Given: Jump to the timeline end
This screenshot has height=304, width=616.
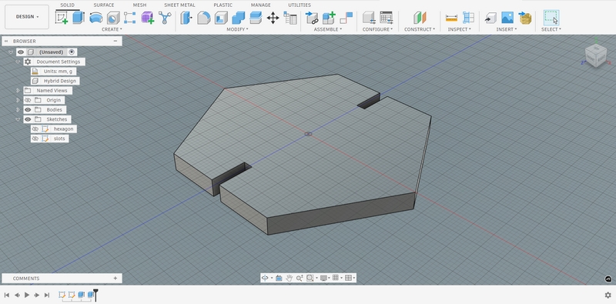Looking at the screenshot, I should pos(47,295).
